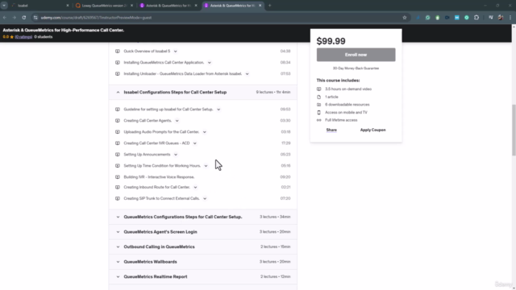This screenshot has width=516, height=290.
Task: Click video icon beside Quick Overview of Issabel 5
Action: click(x=118, y=52)
